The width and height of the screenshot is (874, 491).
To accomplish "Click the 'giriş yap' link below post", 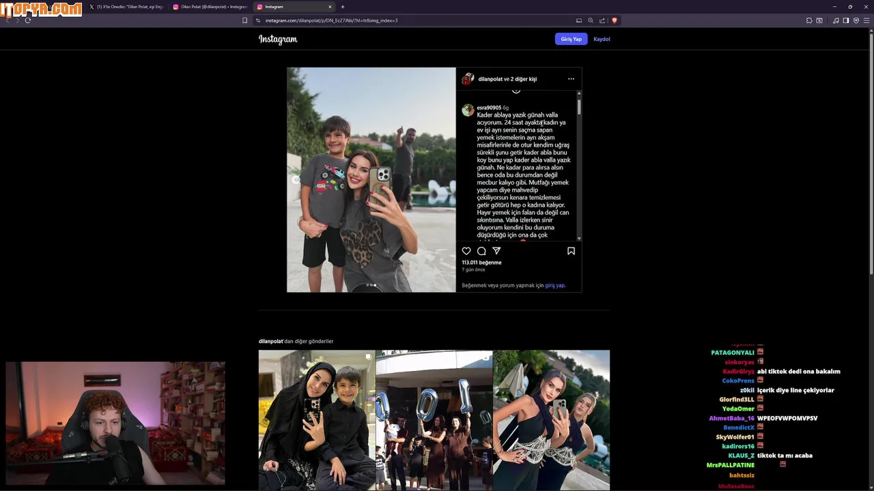I will tap(554, 286).
